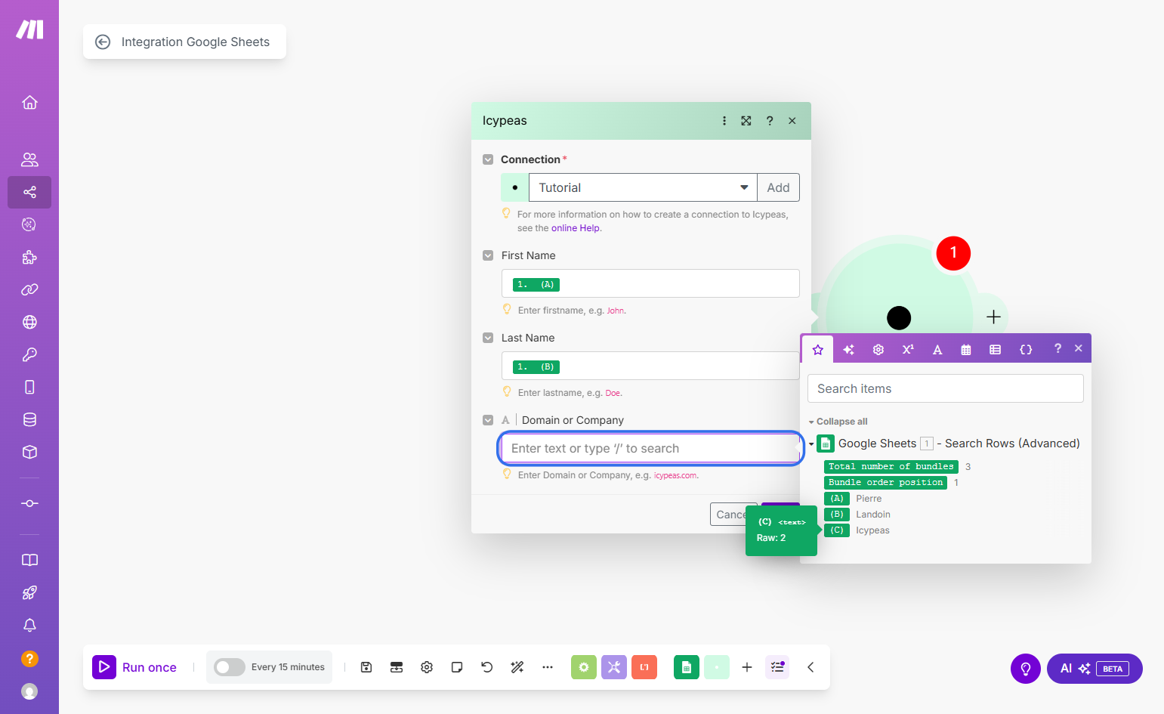Toggle the Every 15 minutes scheduling switch
This screenshot has width=1164, height=714.
pos(229,667)
